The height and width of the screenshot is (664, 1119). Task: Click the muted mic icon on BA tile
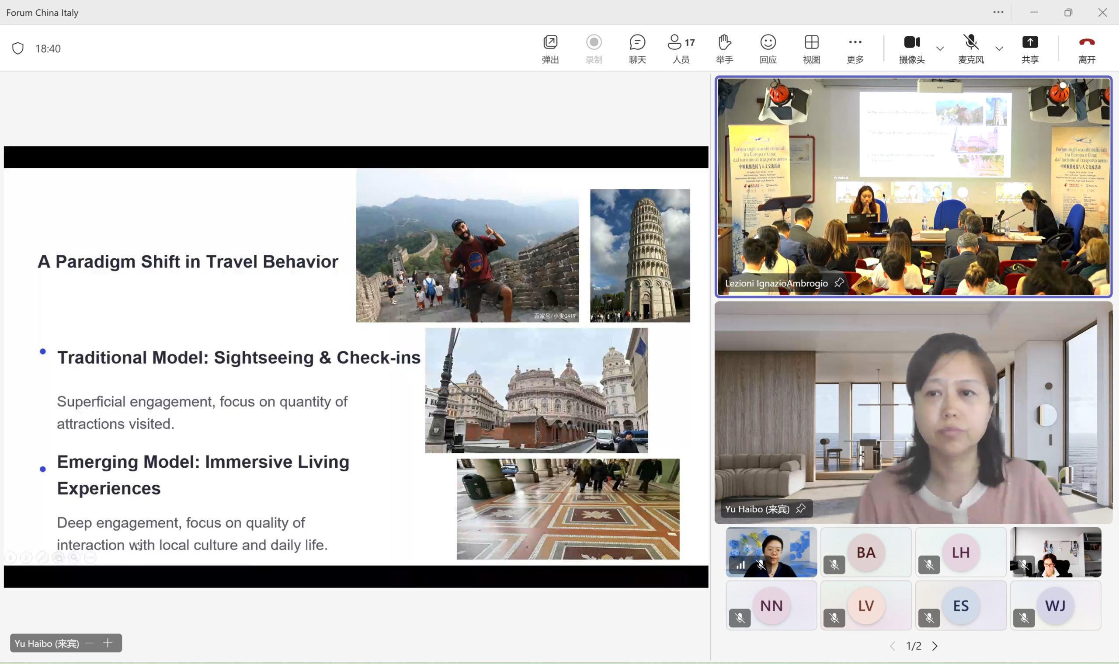[834, 565]
